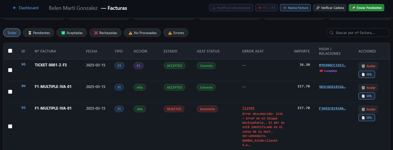The height and width of the screenshot is (150, 393).
Task: Click the Dashboard back arrow link
Action: [26, 8]
